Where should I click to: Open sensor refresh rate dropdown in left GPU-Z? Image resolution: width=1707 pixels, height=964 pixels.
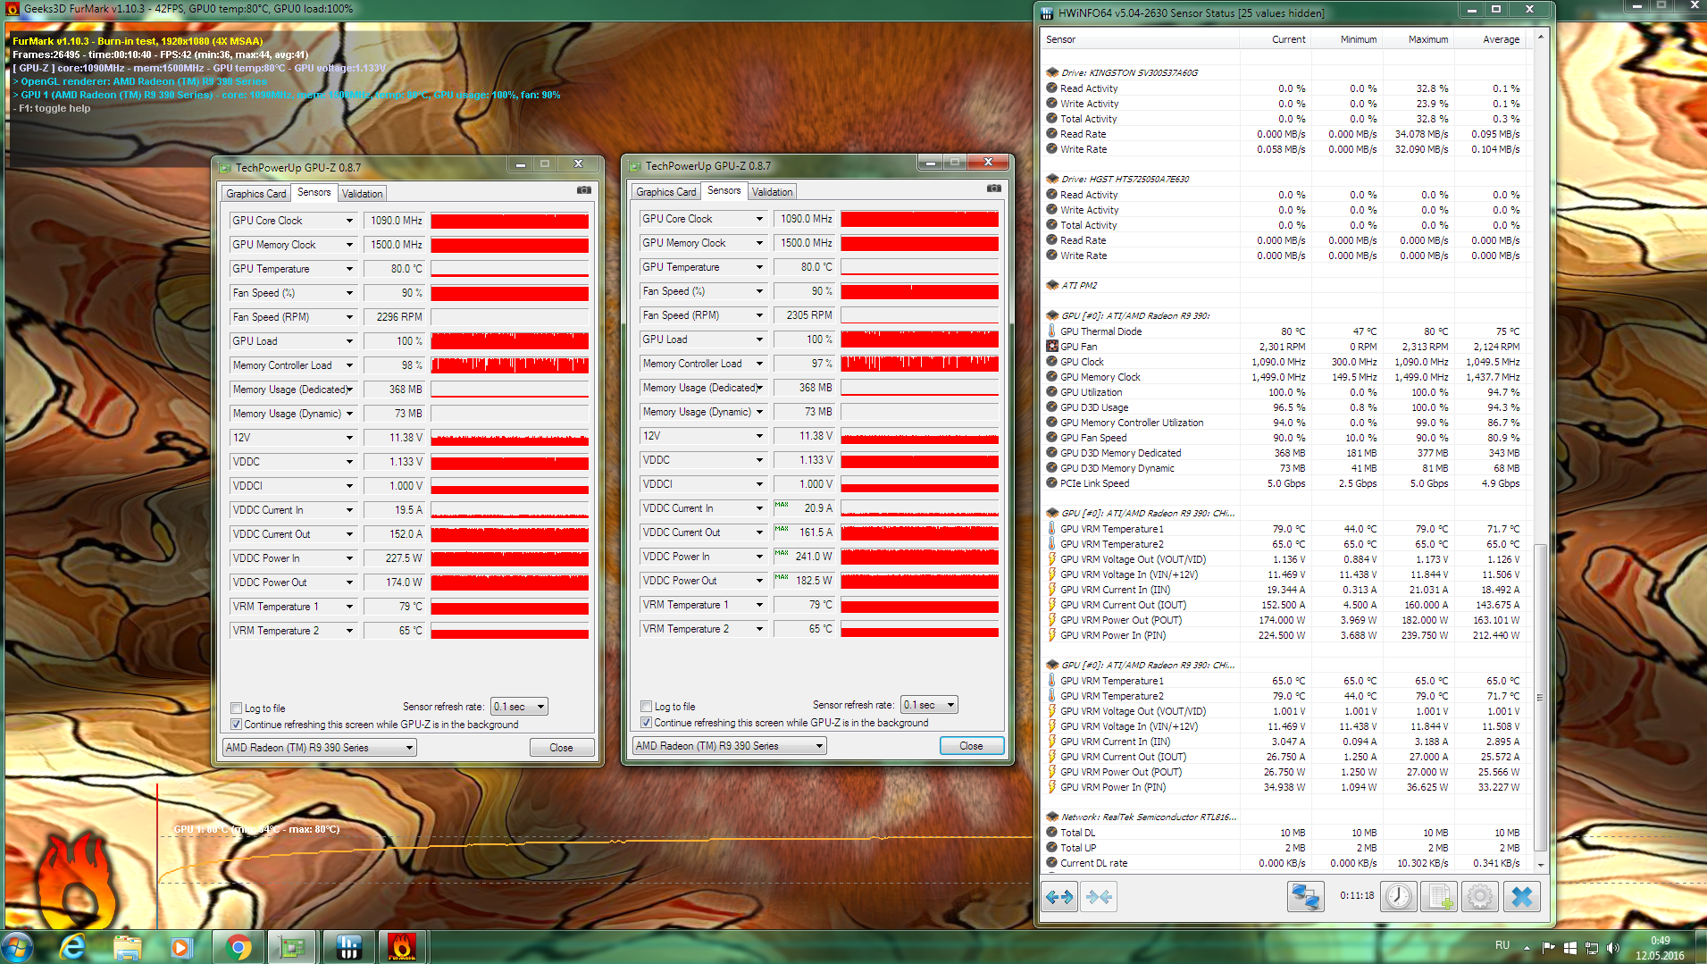[x=520, y=707]
